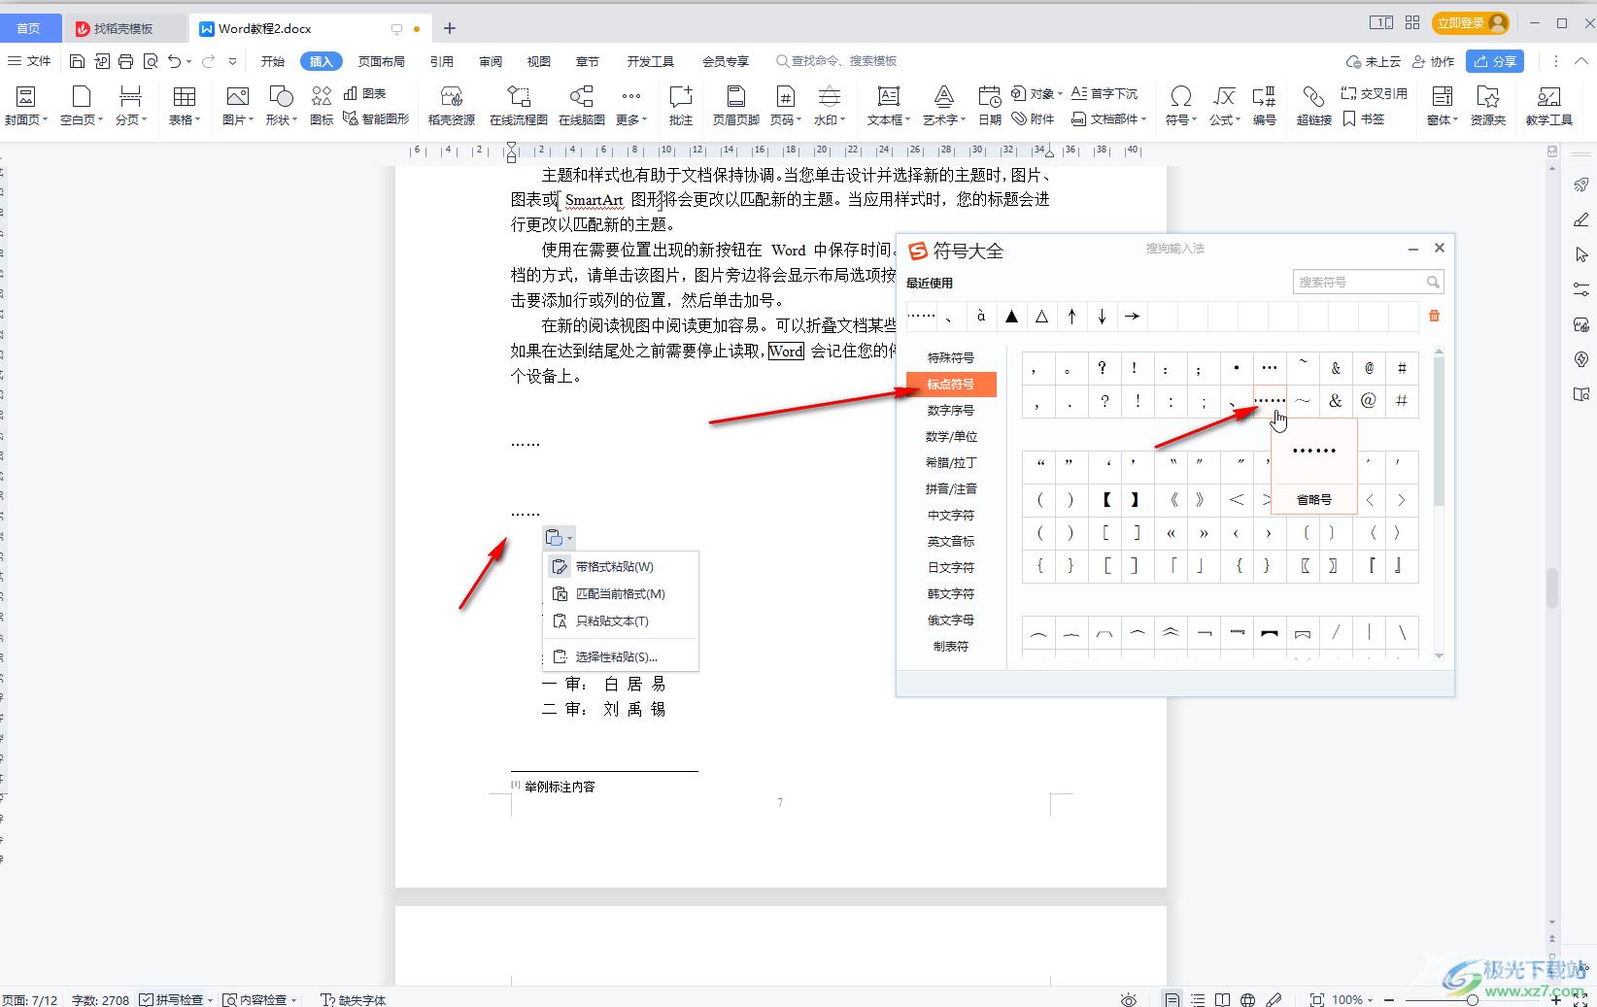
Task: Switch to page layout view icon in status bar
Action: click(x=1172, y=999)
